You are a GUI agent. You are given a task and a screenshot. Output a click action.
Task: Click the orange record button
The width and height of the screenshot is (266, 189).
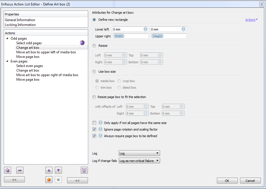pos(49,180)
